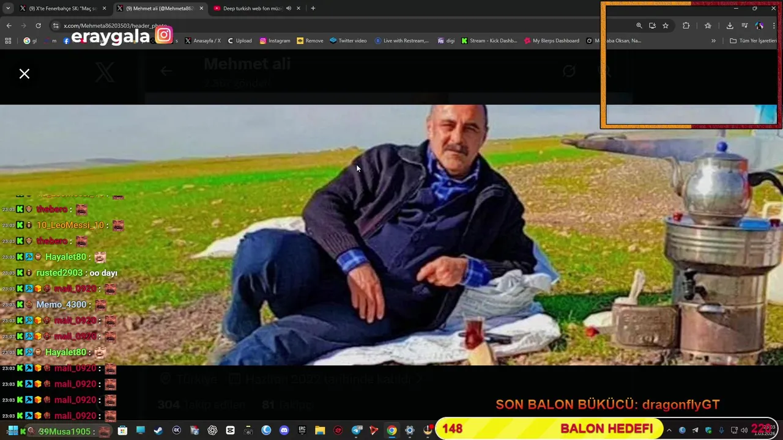Screen dimensions: 783x440
Task: Expand the hidden bookmarks chevron
Action: [x=713, y=41]
